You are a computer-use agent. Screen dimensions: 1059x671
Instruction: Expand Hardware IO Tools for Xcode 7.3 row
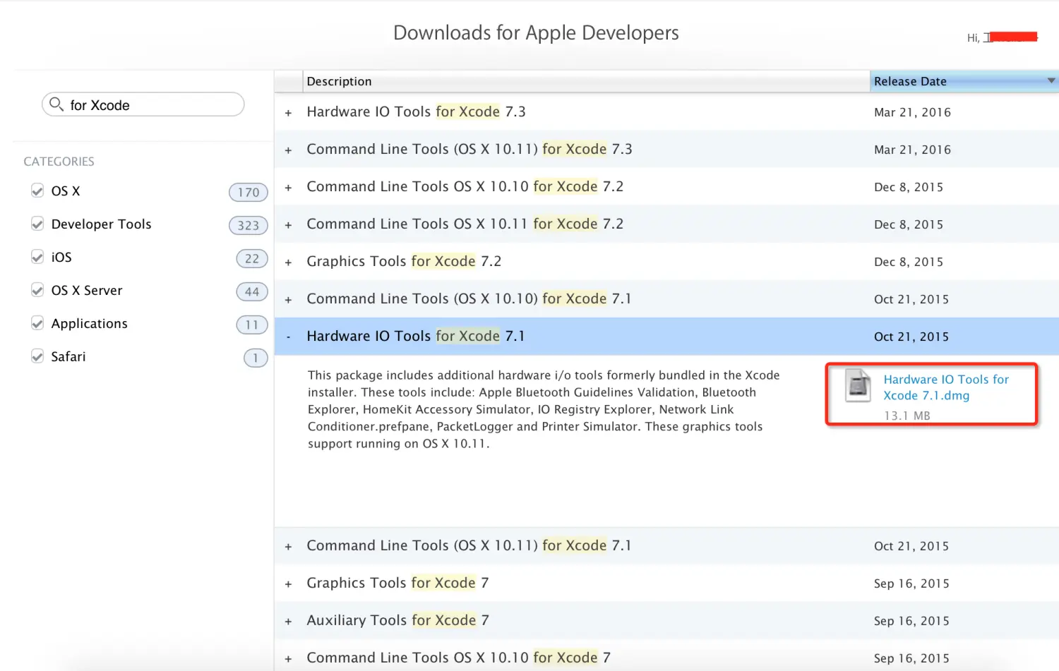288,113
